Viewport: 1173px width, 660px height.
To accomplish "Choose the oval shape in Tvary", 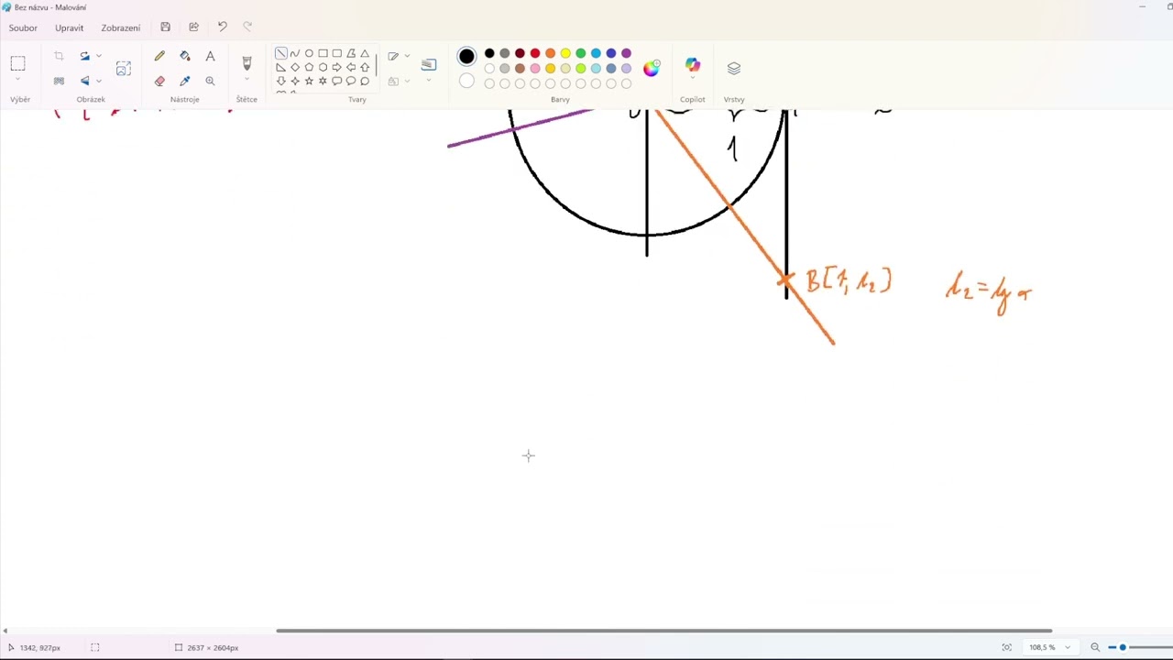I will click(309, 53).
